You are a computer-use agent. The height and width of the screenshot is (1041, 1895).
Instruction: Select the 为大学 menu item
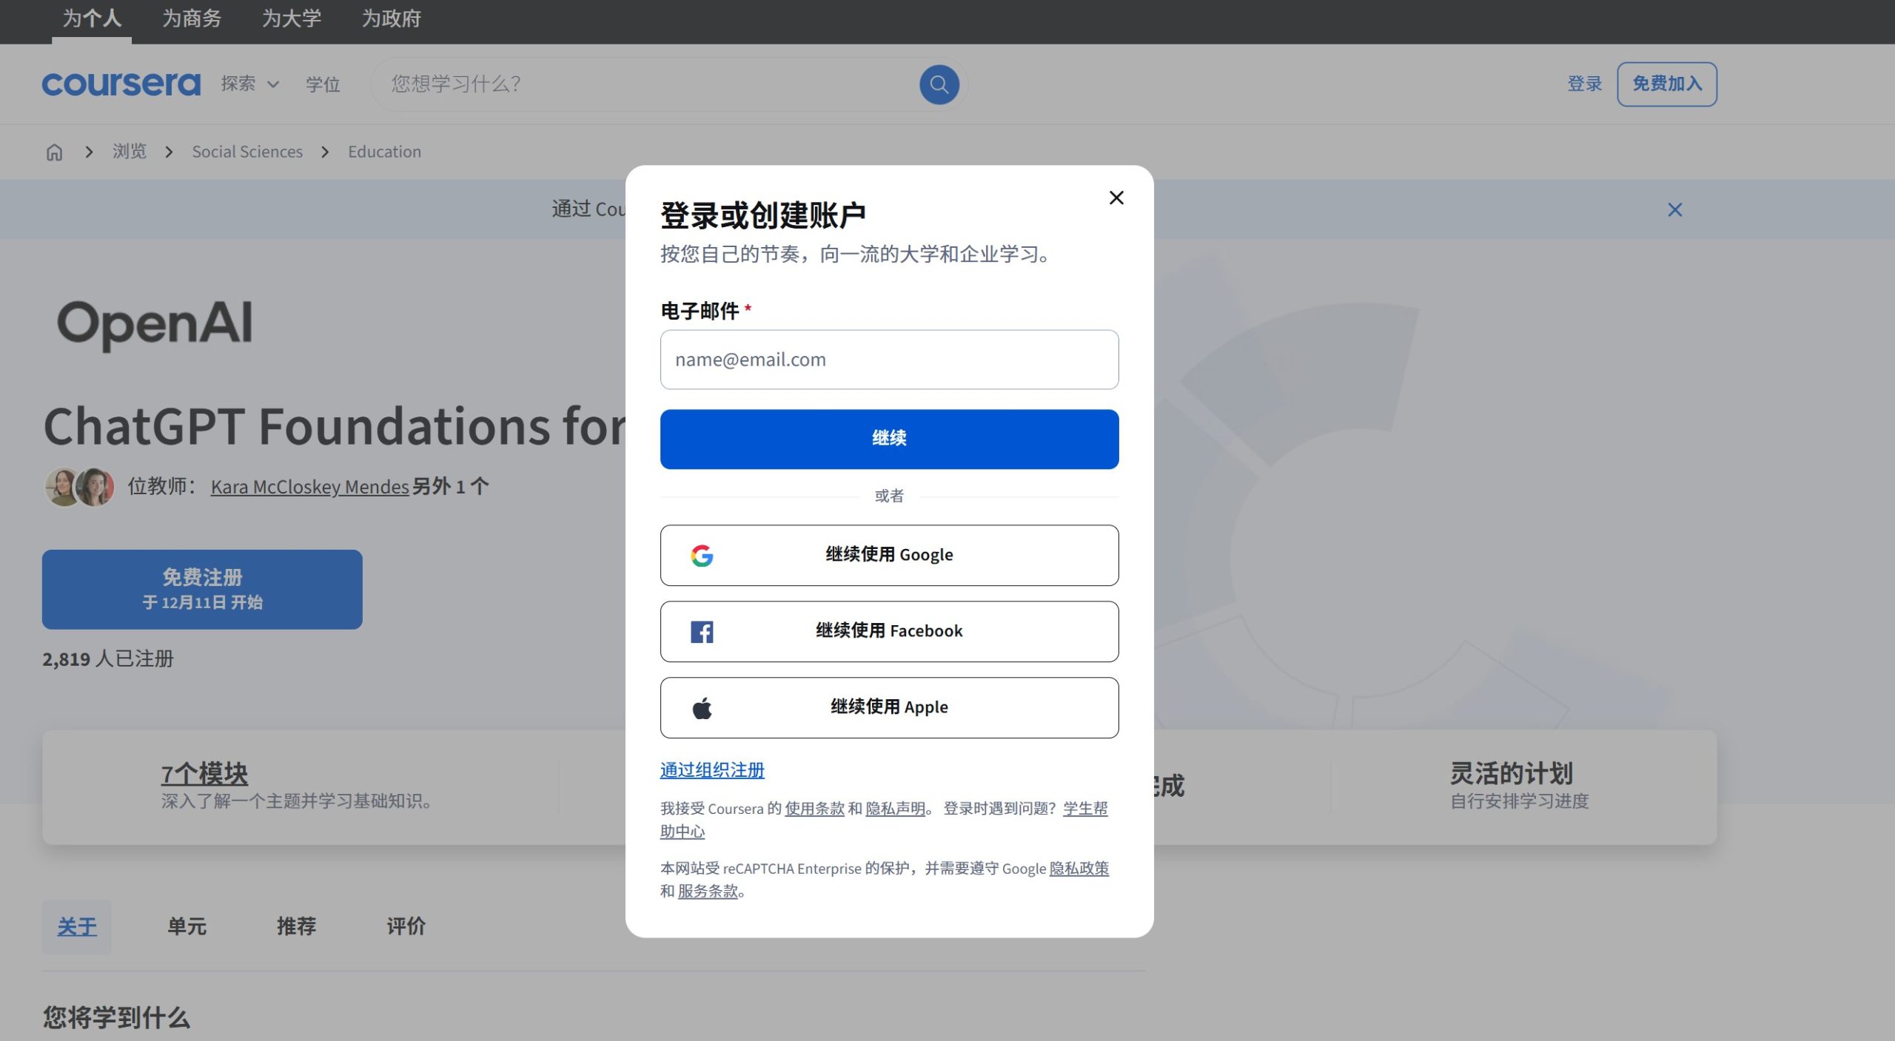[x=290, y=18]
